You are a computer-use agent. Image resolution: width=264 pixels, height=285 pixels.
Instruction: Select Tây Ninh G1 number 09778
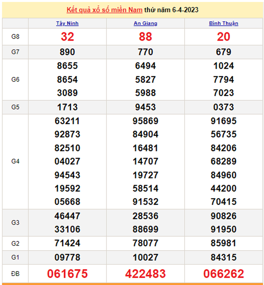pos(67,257)
